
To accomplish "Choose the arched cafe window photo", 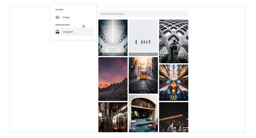I will point(143,113).
